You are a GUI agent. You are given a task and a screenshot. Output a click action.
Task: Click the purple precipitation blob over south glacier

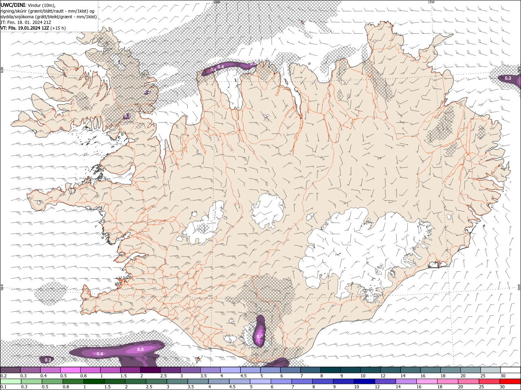click(259, 331)
